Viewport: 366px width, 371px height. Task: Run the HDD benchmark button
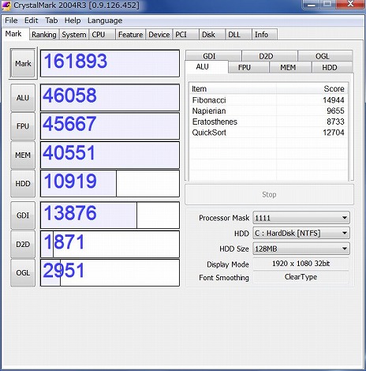click(23, 184)
